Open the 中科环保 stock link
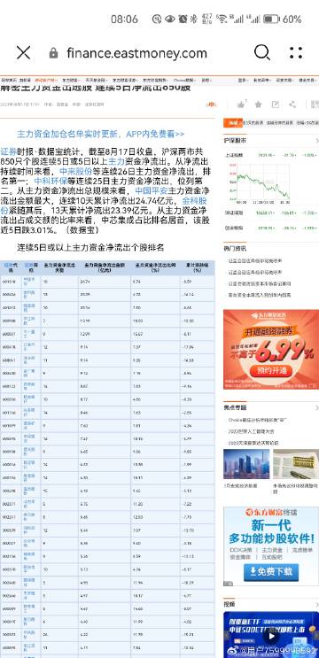This screenshot has height=658, width=319. [x=50, y=181]
